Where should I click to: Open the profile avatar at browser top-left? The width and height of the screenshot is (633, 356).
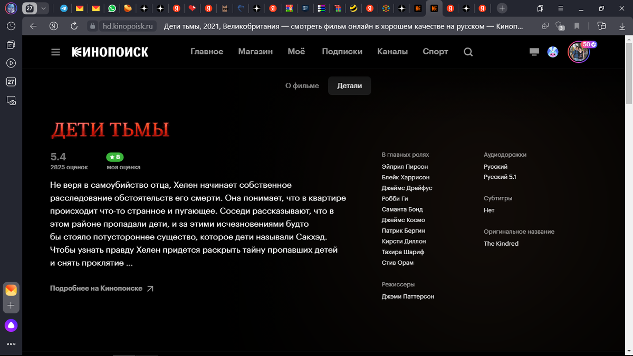click(x=11, y=8)
